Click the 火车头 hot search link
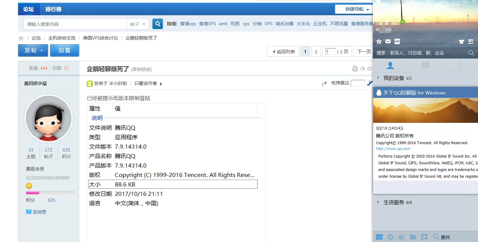478x242 pixels. (x=303, y=24)
